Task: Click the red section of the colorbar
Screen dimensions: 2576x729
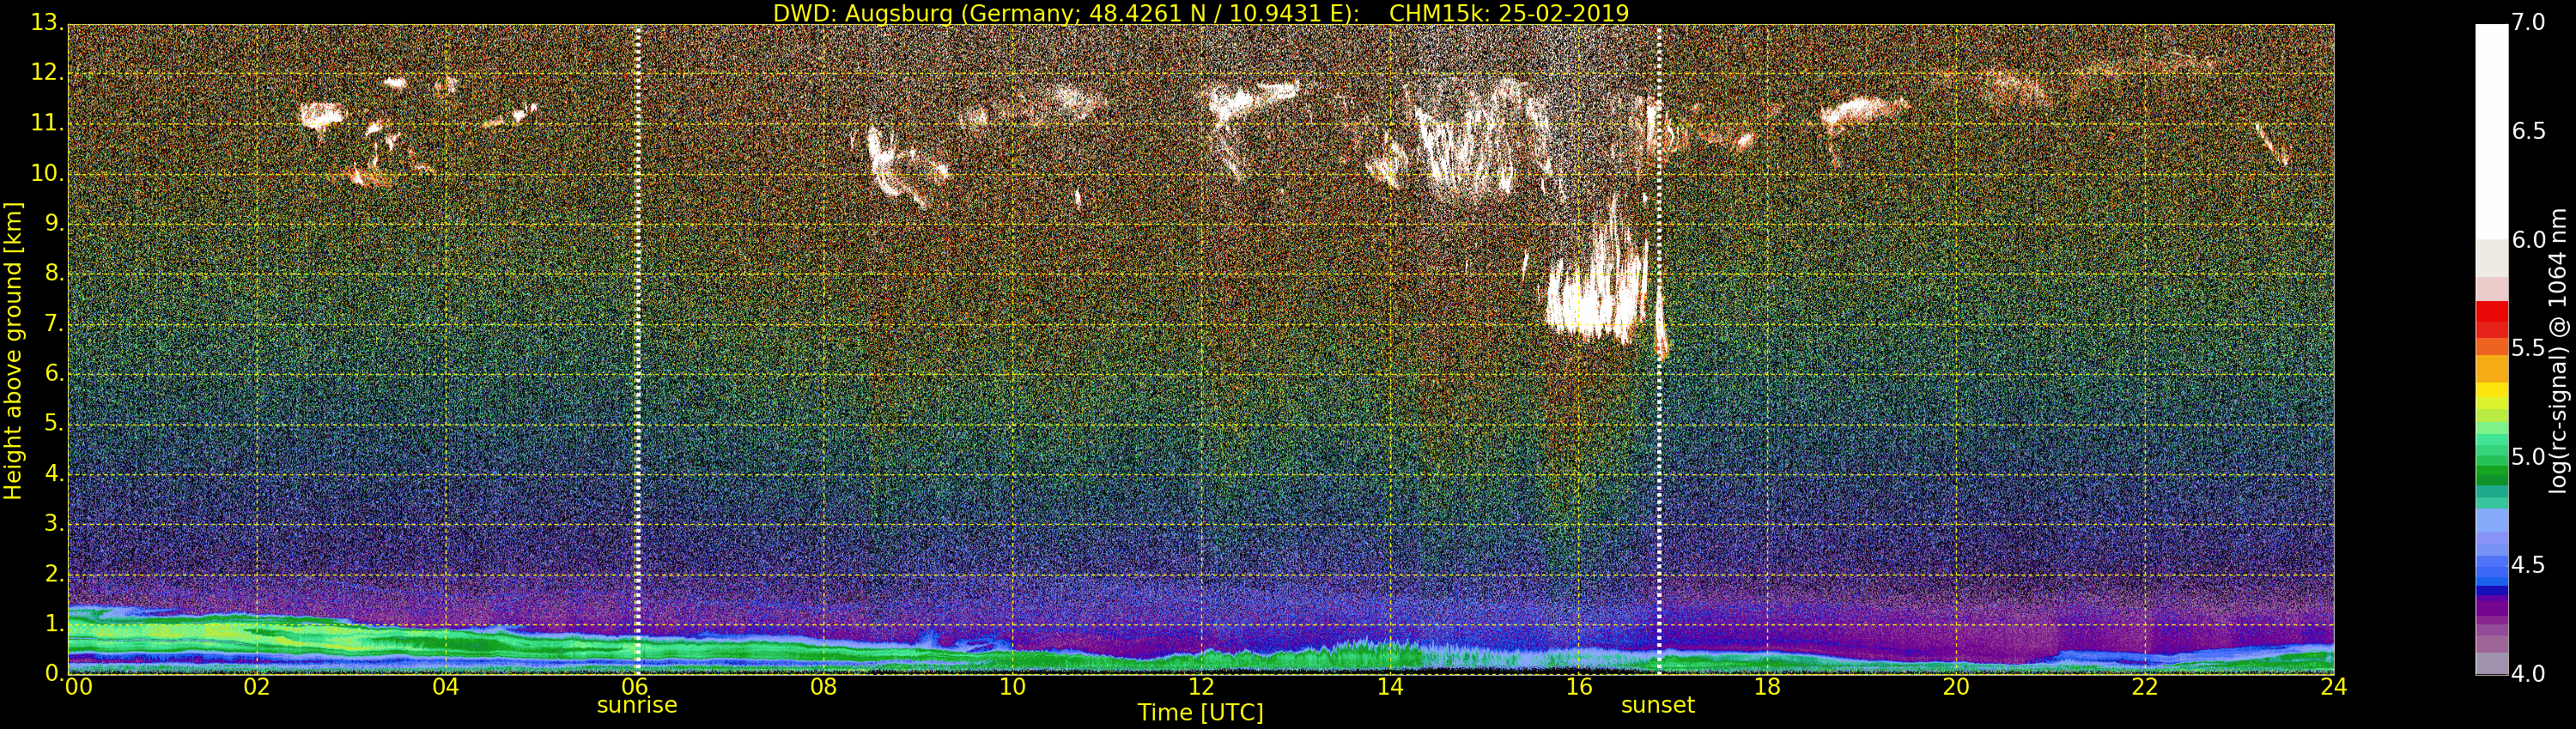Action: [2491, 320]
